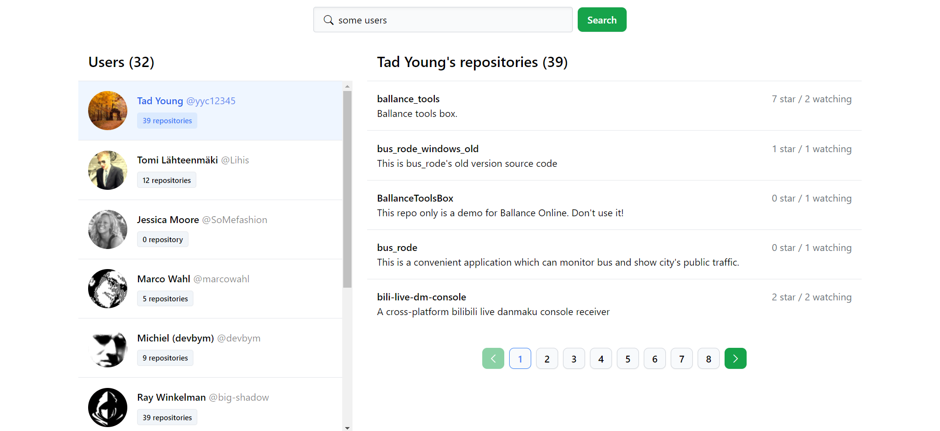This screenshot has width=940, height=431.
Task: Open the bili-live-dm-console repository
Action: point(422,297)
